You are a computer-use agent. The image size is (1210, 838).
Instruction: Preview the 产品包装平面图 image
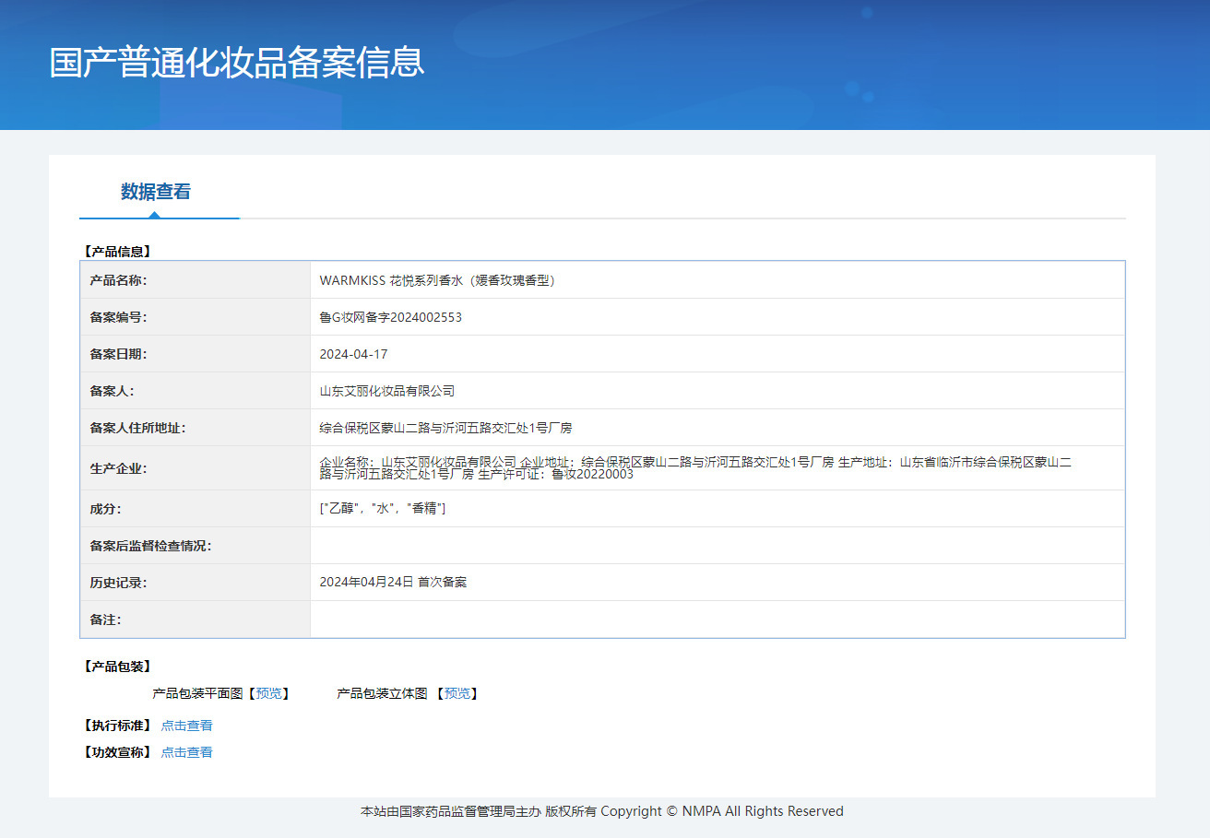pyautogui.click(x=269, y=693)
